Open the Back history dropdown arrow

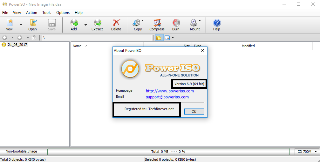point(12,38)
